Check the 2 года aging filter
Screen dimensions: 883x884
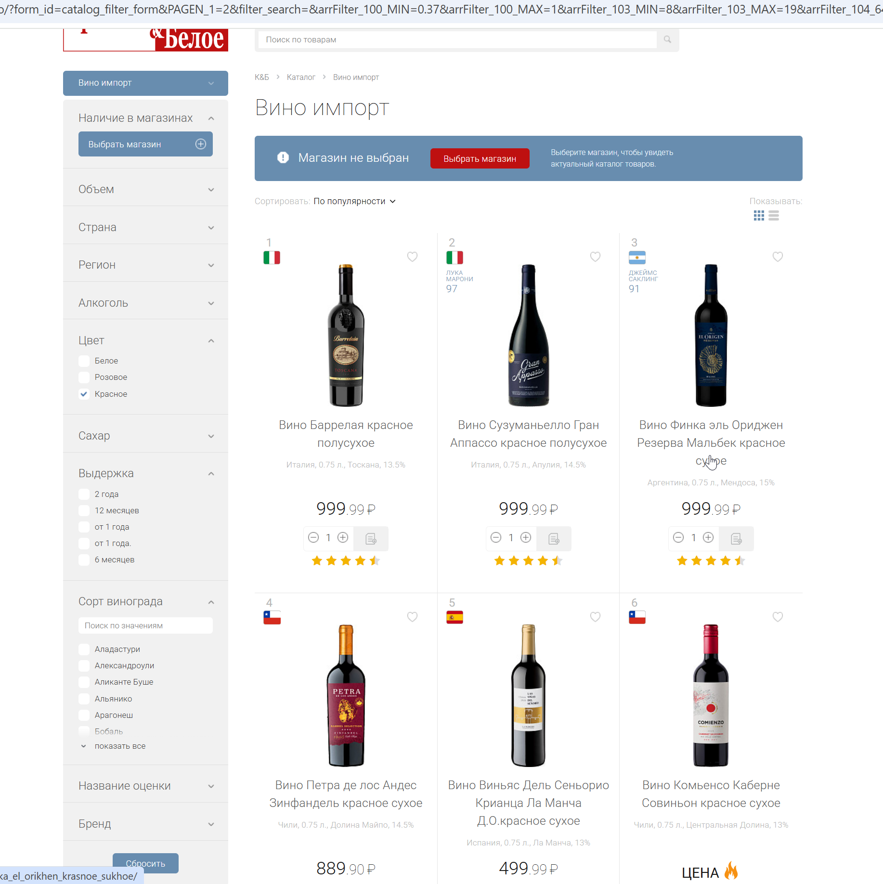84,494
